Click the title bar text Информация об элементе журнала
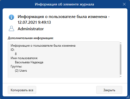130x99 pixels. click(x=64, y=4)
